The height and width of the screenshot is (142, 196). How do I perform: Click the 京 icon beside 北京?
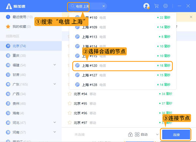8,46
